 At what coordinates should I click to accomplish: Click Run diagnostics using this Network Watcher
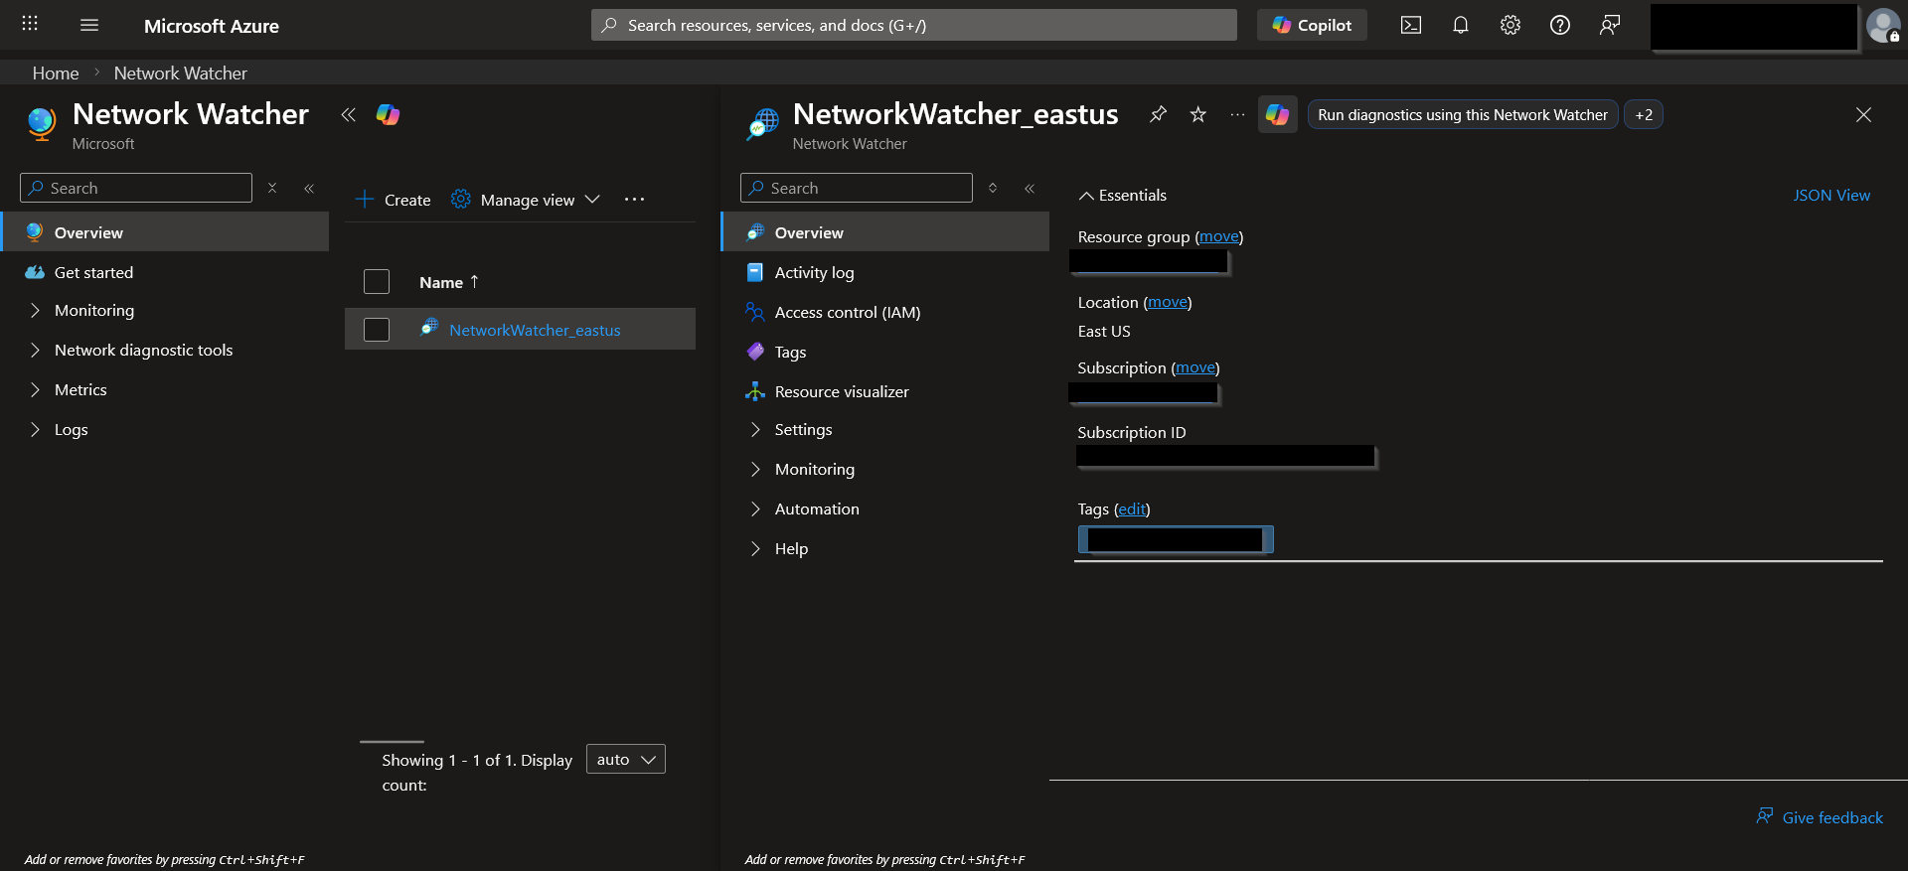1463,115
